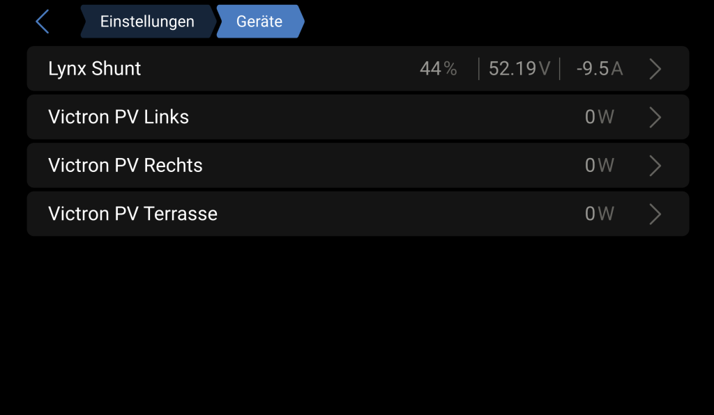
Task: Select the Geräte breadcrumb
Action: (259, 22)
